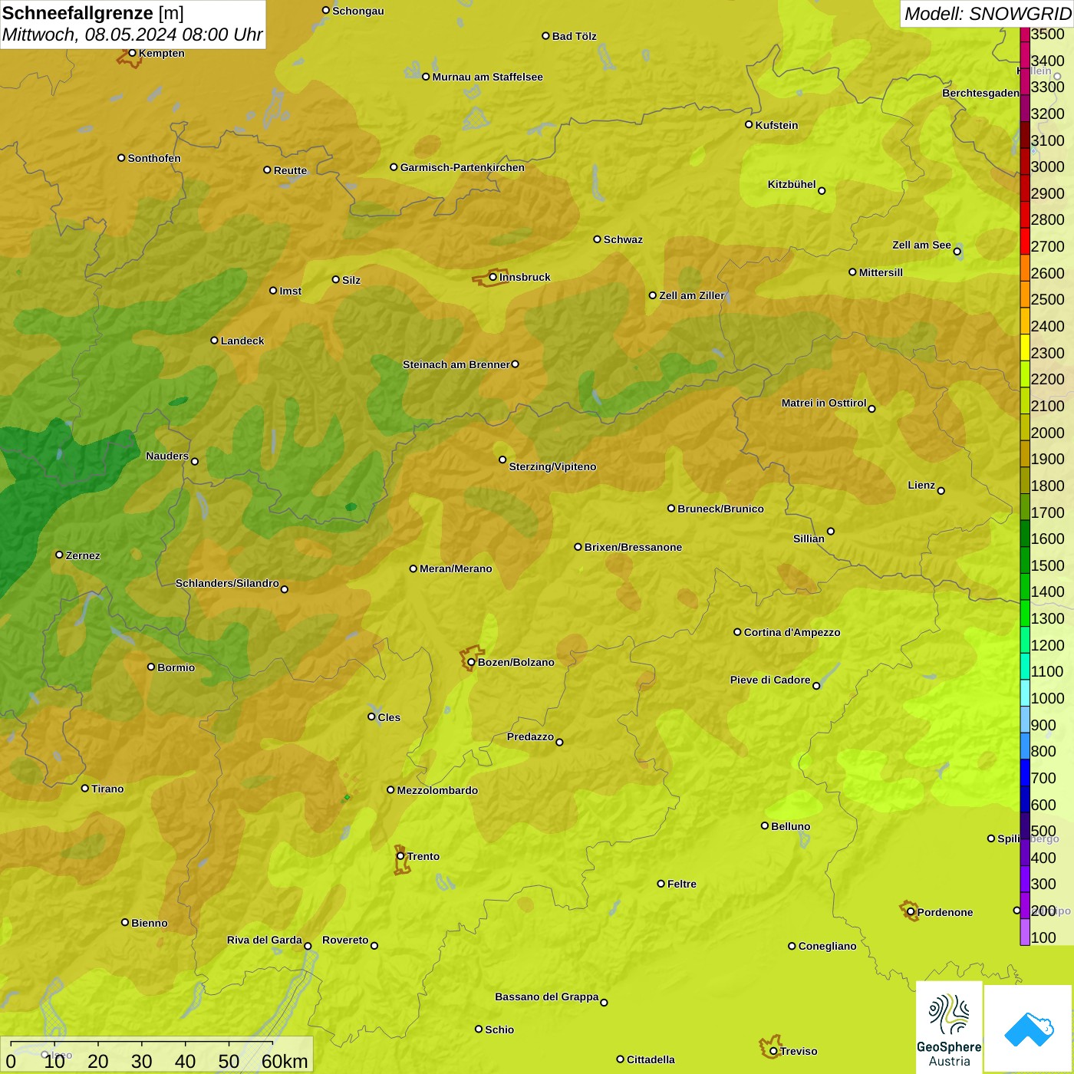Click the Pordenone city marker circle
The height and width of the screenshot is (1074, 1074).
(911, 911)
